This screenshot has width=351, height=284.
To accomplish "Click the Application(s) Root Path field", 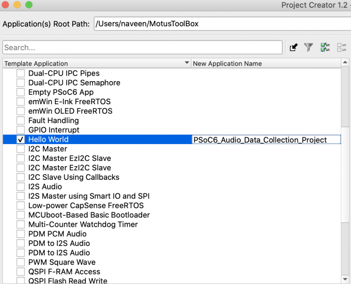I will [x=221, y=23].
